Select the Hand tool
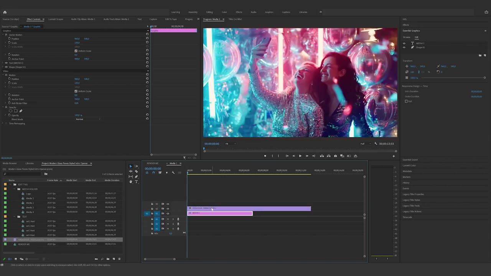The width and height of the screenshot is (491, 276). pyautogui.click(x=130, y=182)
